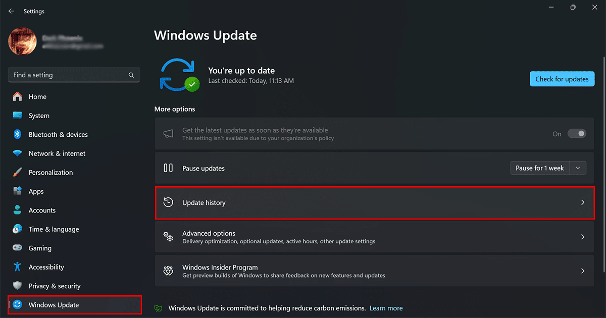Click the Advanced options gears icon
Image resolution: width=606 pixels, height=318 pixels.
[x=168, y=237]
